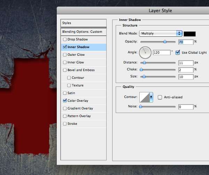Open the Contour curve thumbnail
This screenshot has height=175, width=209.
click(144, 97)
